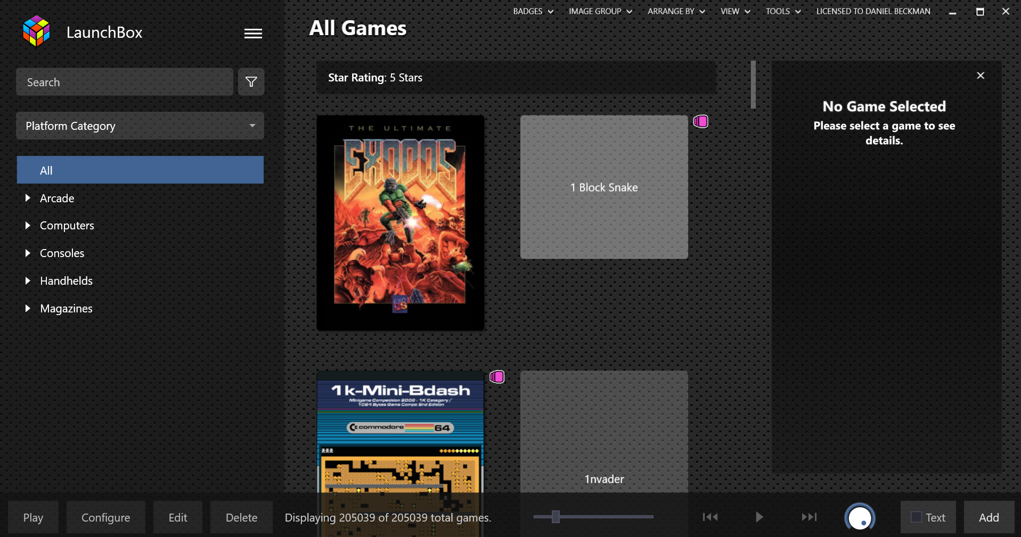Select All in the platform list

[x=140, y=170]
